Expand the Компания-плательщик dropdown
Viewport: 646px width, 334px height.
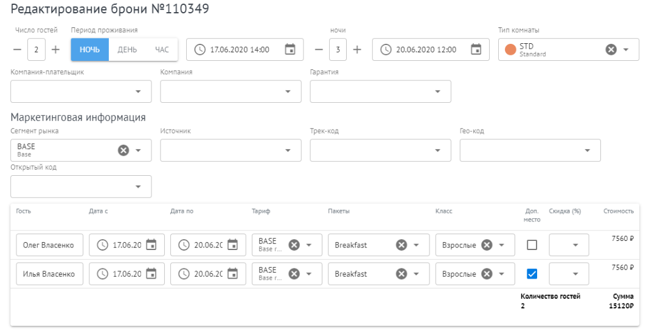[x=138, y=92]
